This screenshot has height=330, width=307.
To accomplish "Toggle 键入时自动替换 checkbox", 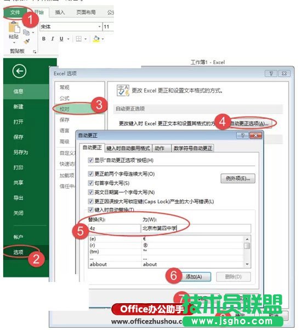I will tap(90, 210).
